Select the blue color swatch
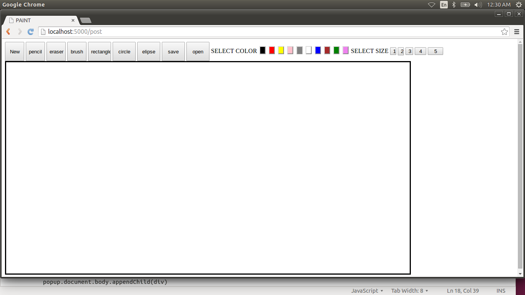The height and width of the screenshot is (295, 525). [x=318, y=50]
